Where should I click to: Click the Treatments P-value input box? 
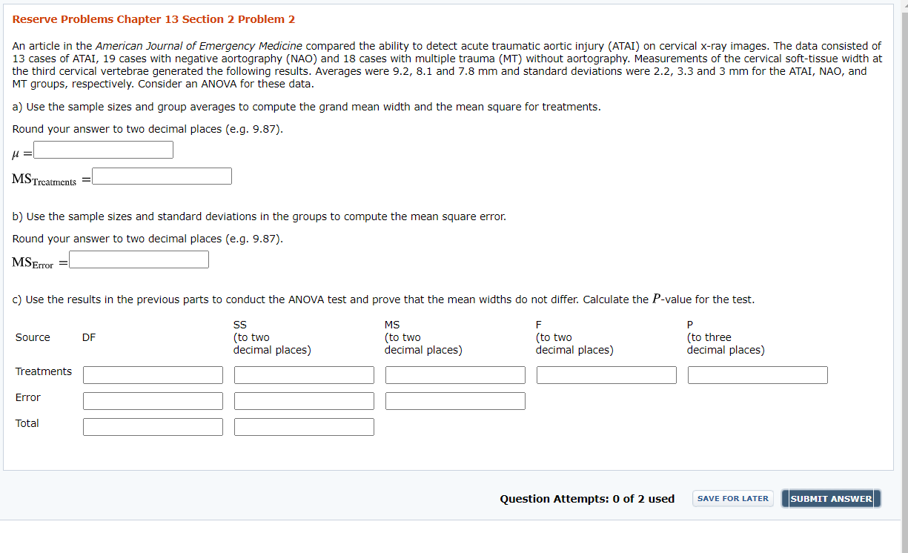coord(758,374)
